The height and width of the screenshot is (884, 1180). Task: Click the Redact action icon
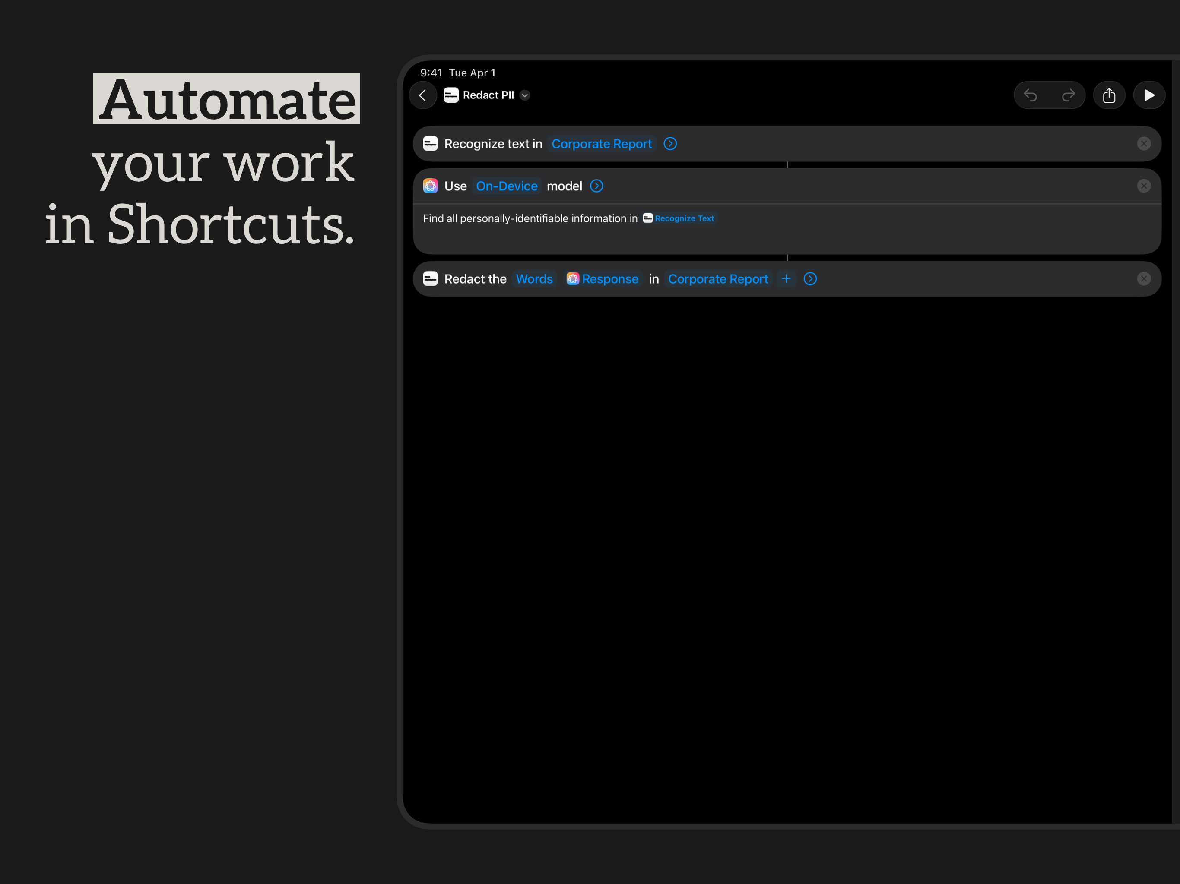(431, 279)
